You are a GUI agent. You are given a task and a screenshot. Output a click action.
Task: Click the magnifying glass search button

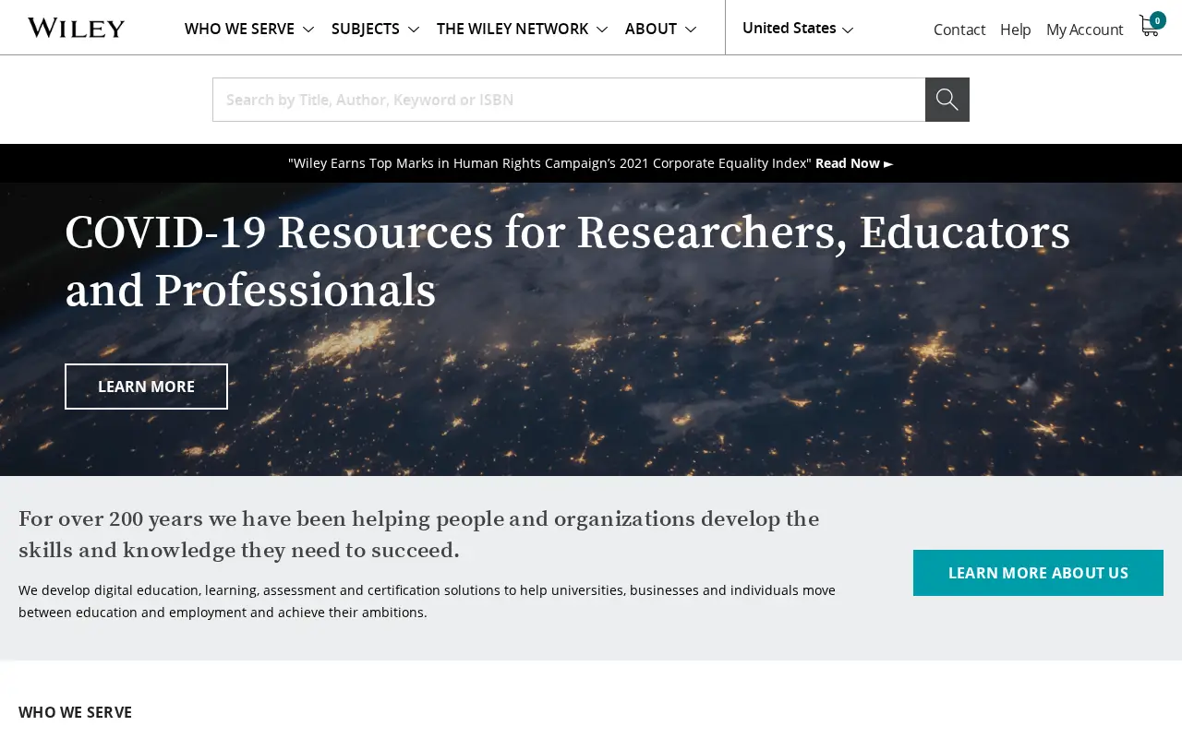tap(947, 100)
